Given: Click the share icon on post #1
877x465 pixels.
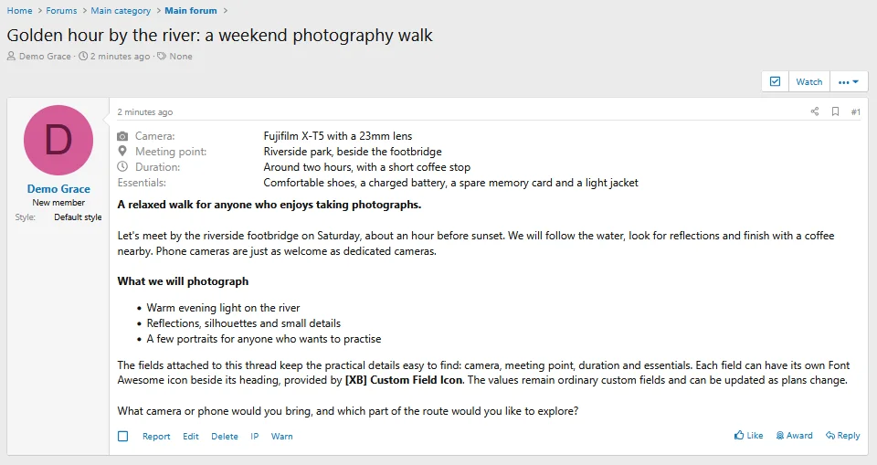Looking at the screenshot, I should click(814, 111).
